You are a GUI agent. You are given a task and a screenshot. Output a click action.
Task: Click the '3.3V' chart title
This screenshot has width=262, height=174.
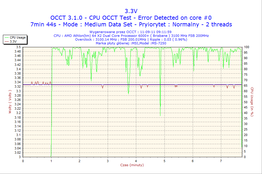[131, 11]
